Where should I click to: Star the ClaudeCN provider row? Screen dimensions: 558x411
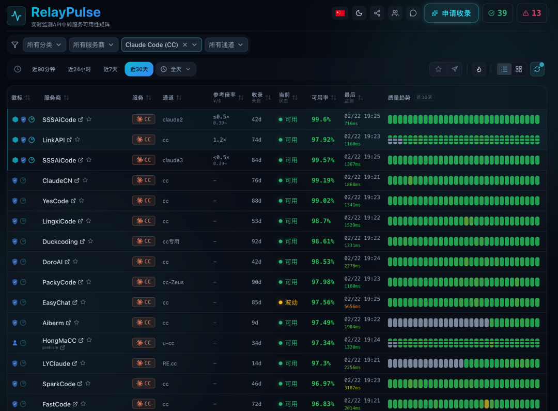pos(85,180)
